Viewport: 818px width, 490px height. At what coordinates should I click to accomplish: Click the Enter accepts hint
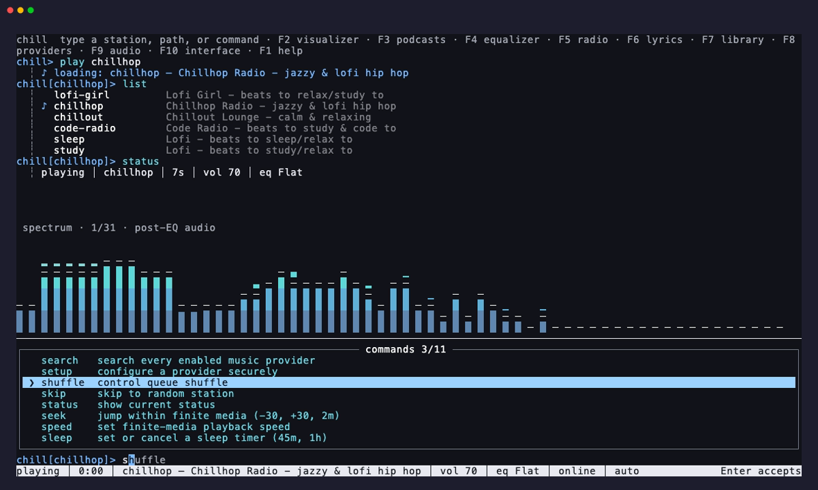pyautogui.click(x=761, y=471)
